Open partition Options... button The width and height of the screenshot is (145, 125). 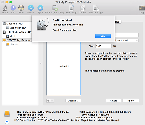(x=73, y=101)
